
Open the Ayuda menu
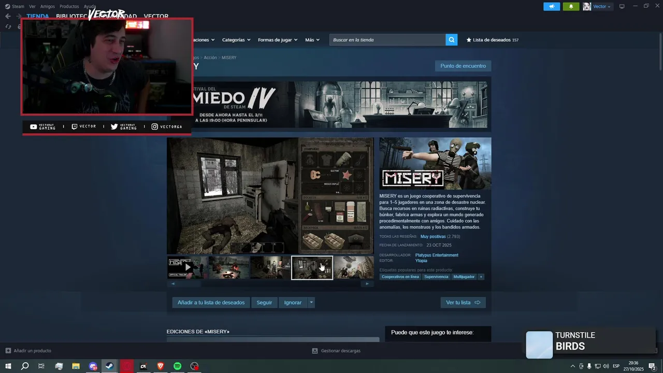(x=90, y=6)
